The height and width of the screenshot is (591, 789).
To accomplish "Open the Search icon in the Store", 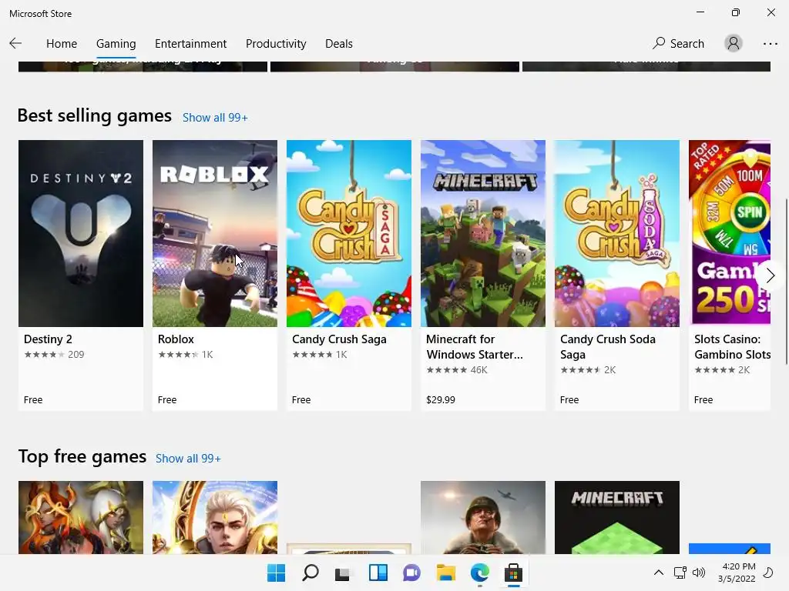I will point(678,44).
